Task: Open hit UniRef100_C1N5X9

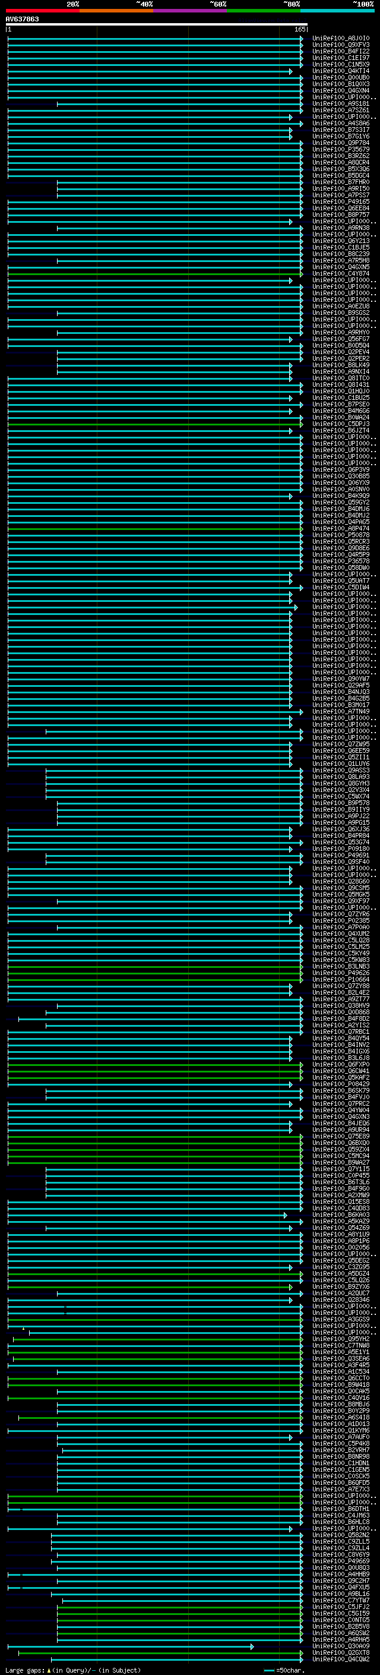Action: (340, 64)
